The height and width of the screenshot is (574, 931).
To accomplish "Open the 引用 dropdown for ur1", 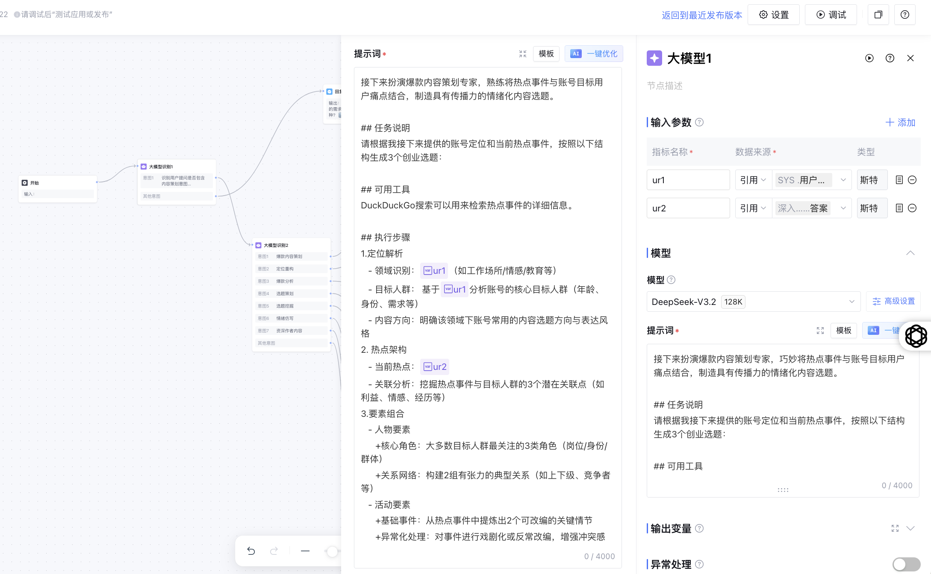I will (753, 180).
